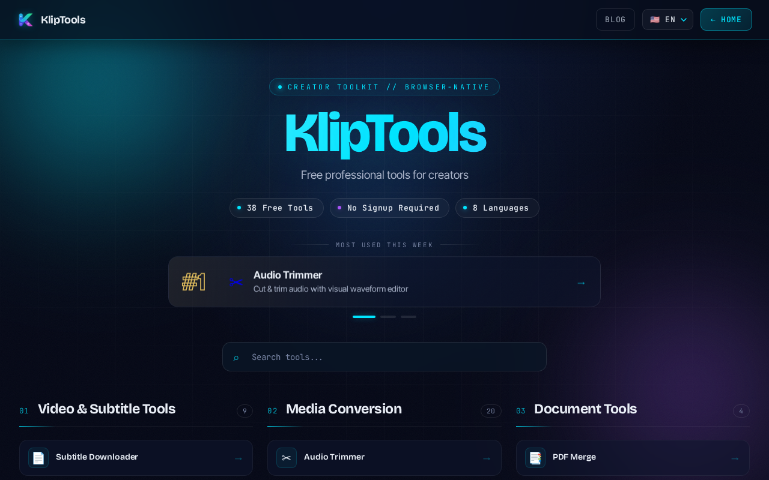
Task: Click the Subtitle Downloader document icon
Action: 38,458
